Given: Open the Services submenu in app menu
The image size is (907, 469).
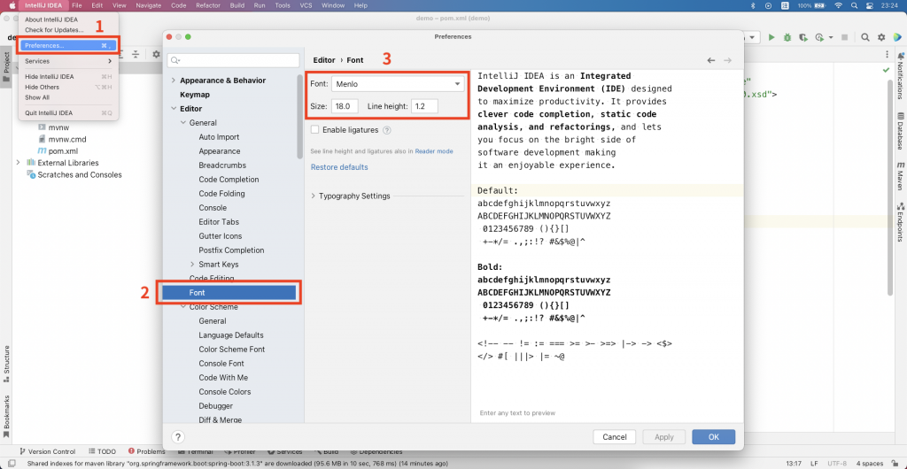Looking at the screenshot, I should pos(68,61).
